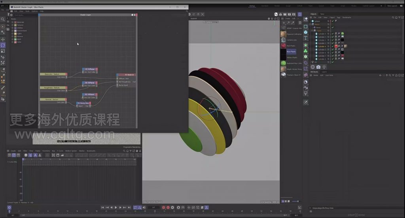Click the green material tag on Cylinder 0
This screenshot has height=218, width=405.
point(343,34)
